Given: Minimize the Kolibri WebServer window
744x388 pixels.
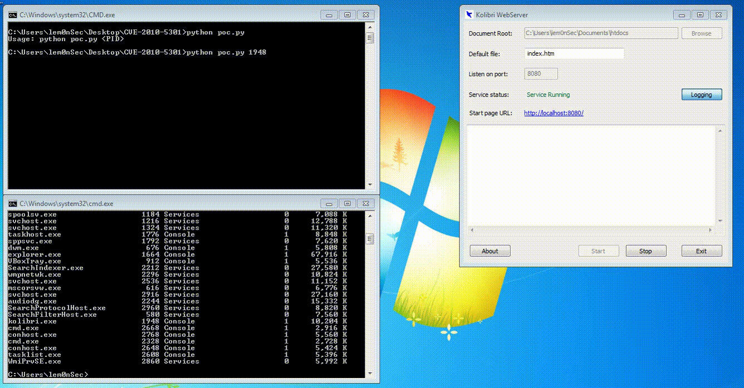Looking at the screenshot, I should pyautogui.click(x=682, y=15).
